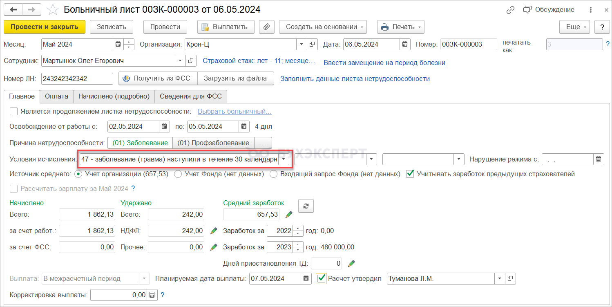Save document with Записать button
The width and height of the screenshot is (612, 307).
coord(112,27)
